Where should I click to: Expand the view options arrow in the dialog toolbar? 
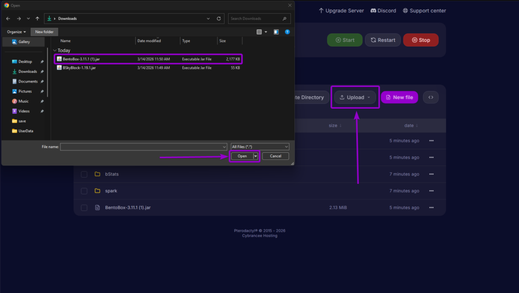pyautogui.click(x=266, y=31)
